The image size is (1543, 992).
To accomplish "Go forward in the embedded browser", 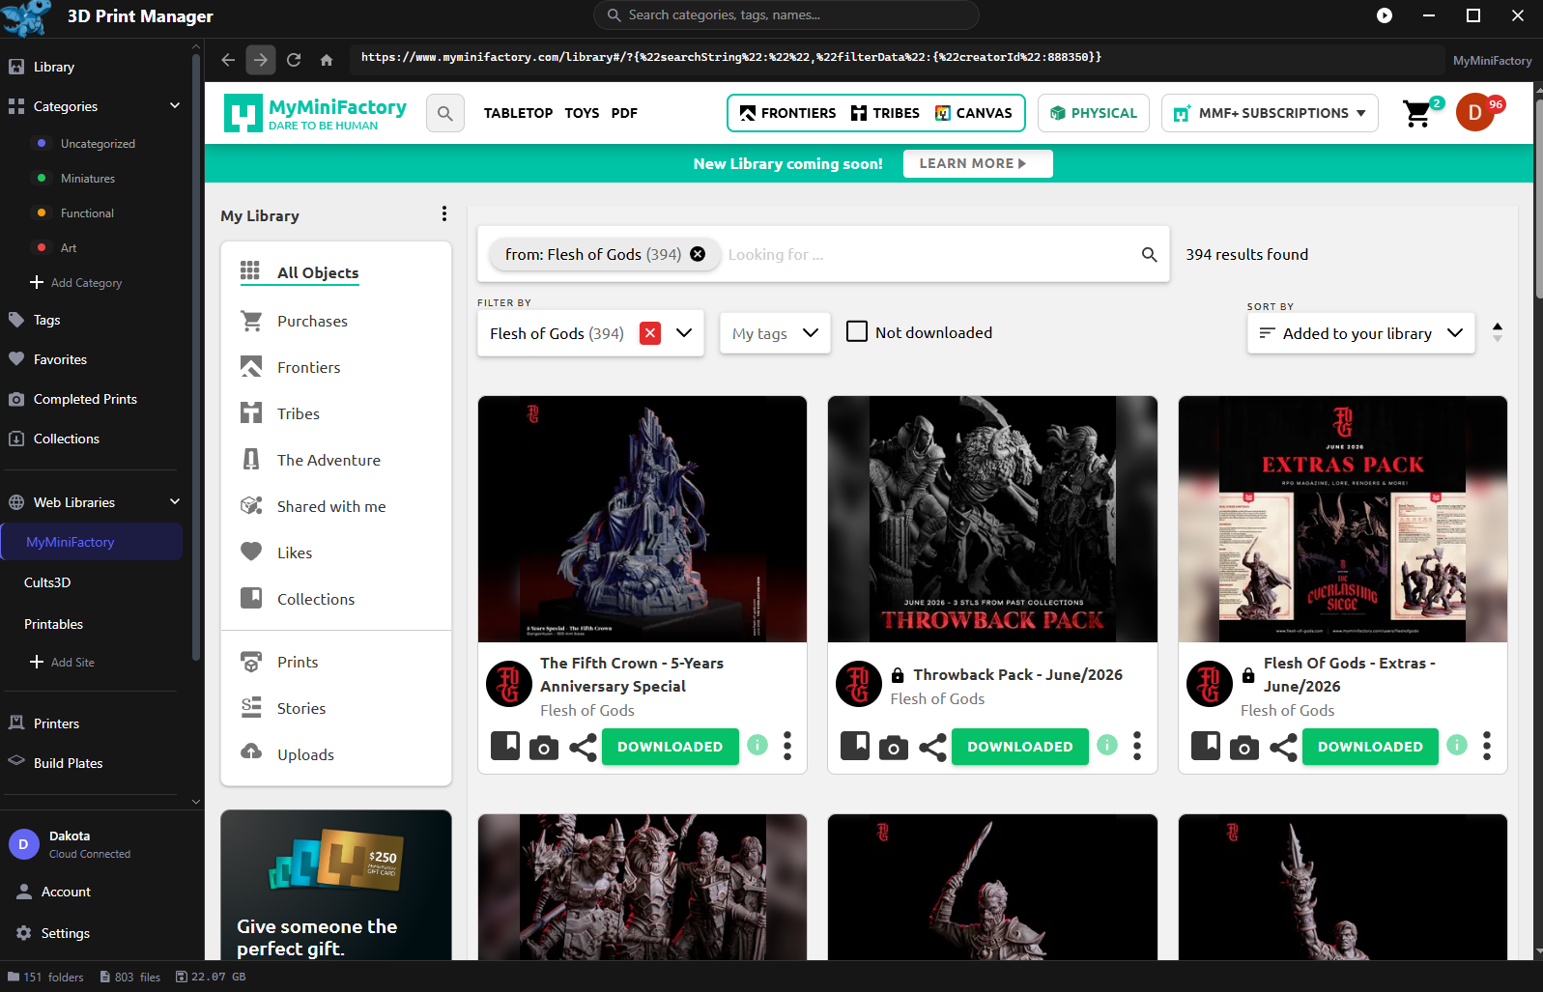I will pos(261,60).
